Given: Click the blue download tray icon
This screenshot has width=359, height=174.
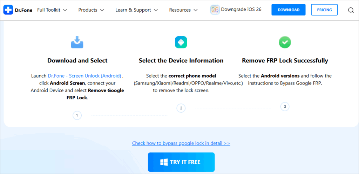Looking at the screenshot, I should [x=77, y=42].
